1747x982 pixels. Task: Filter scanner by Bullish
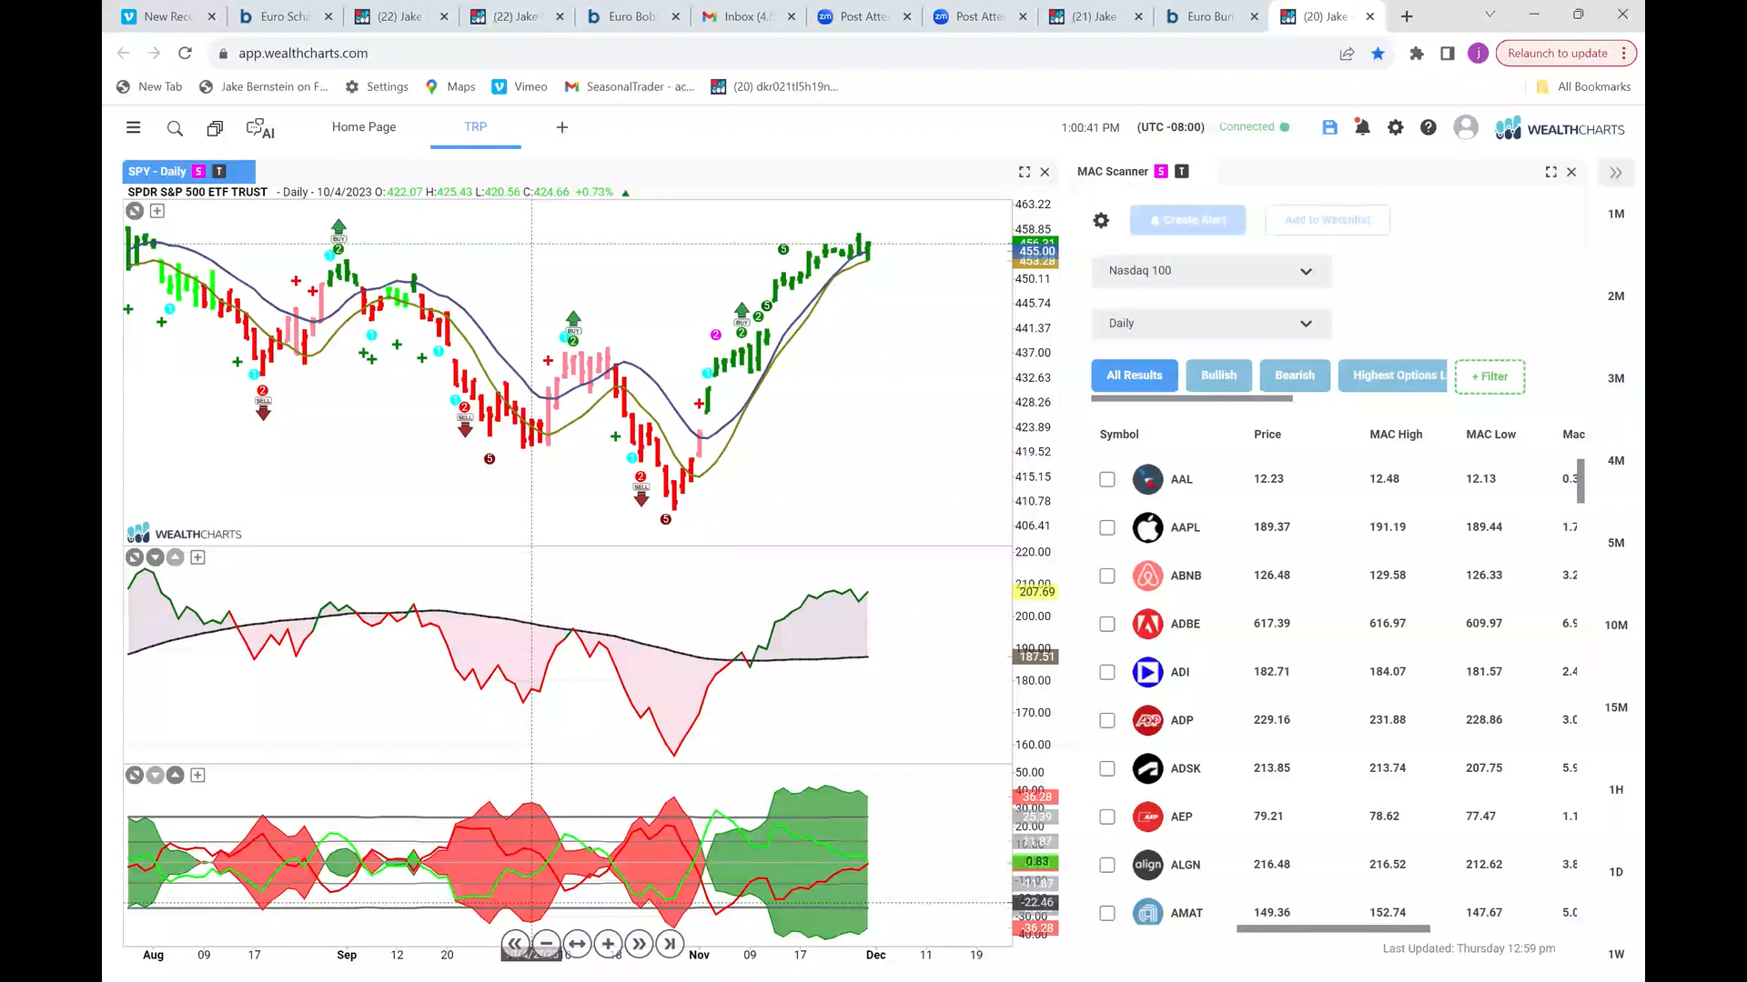click(x=1218, y=376)
